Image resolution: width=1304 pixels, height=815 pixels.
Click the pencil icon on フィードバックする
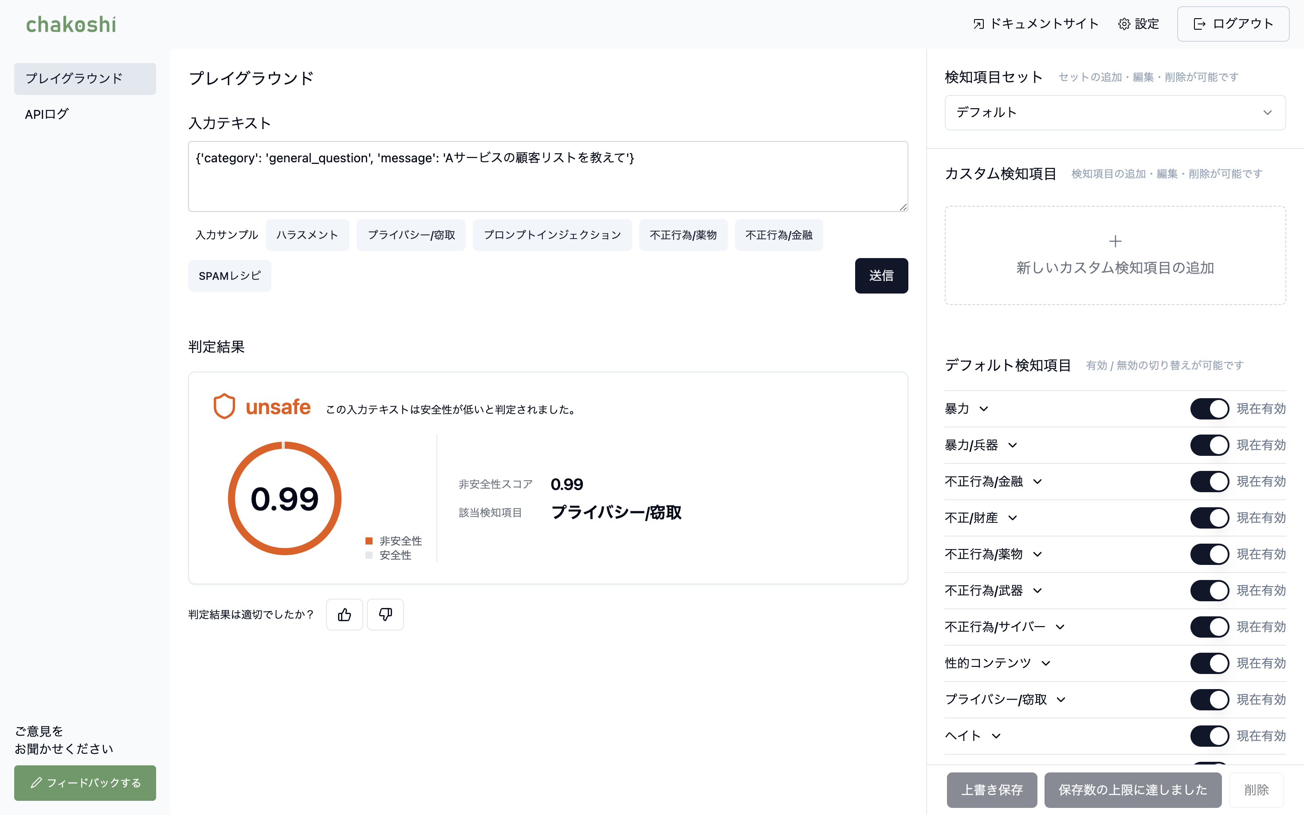pyautogui.click(x=36, y=783)
